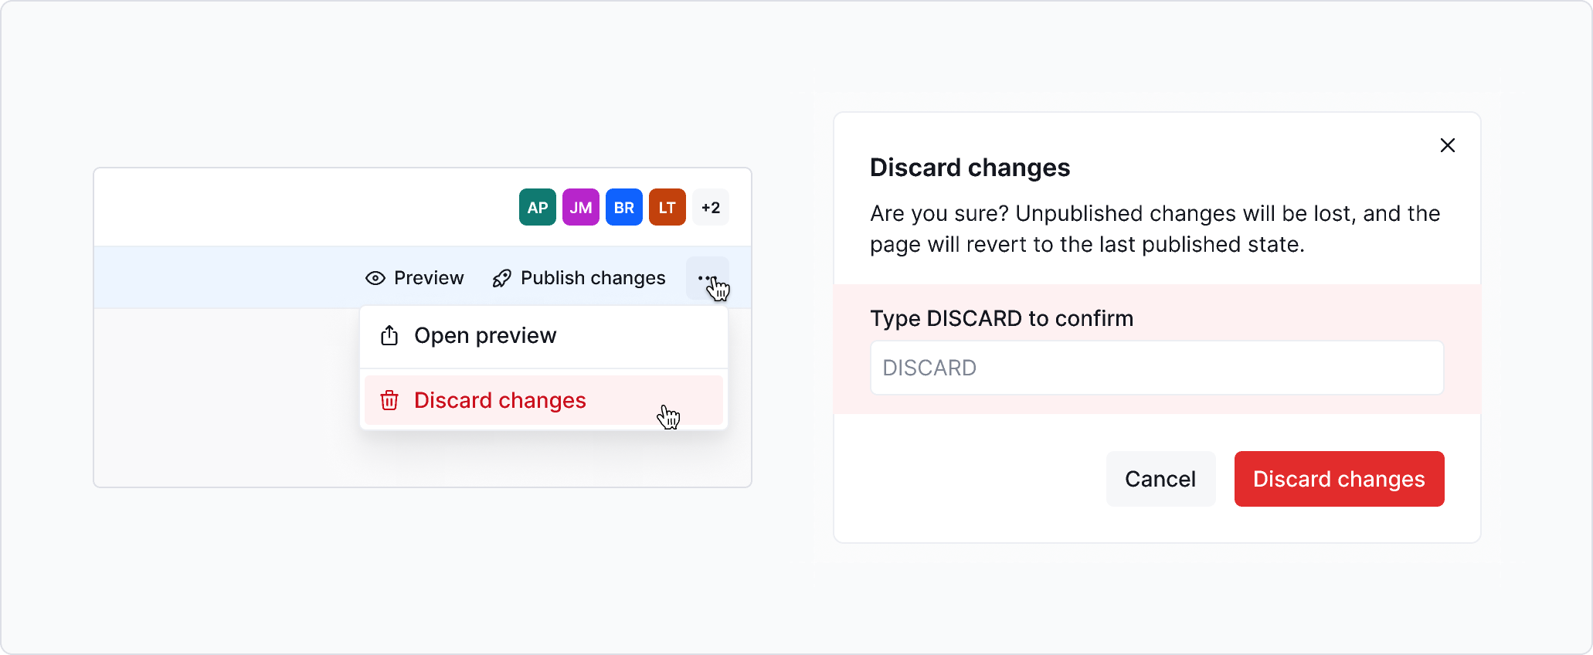Viewport: 1593px width, 655px height.
Task: Choose Discard changes in the dropdown menu
Action: (501, 400)
